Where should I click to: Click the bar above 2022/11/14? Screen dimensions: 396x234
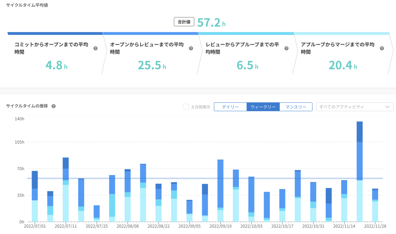point(344,201)
